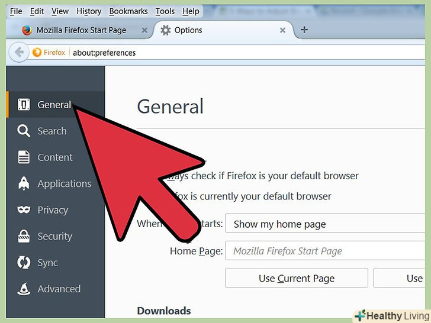Screen dimensions: 431x323
Task: Select Content preferences label
Action: click(55, 157)
